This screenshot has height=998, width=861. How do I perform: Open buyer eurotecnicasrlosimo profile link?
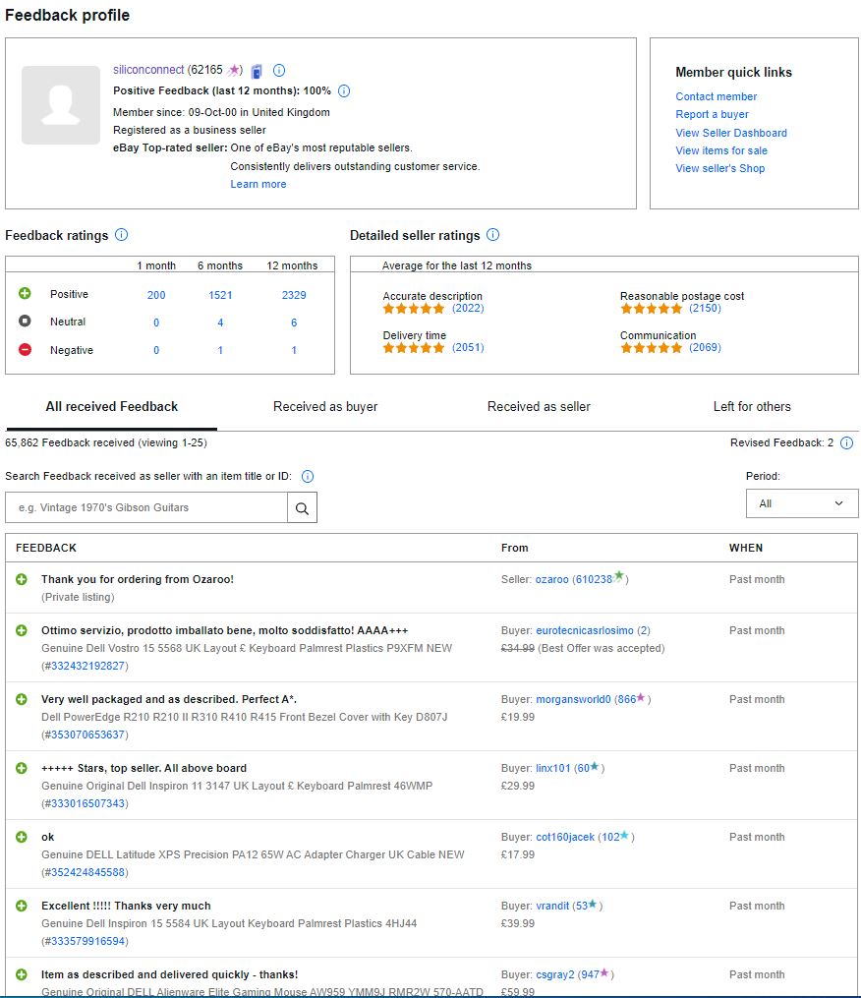[584, 630]
